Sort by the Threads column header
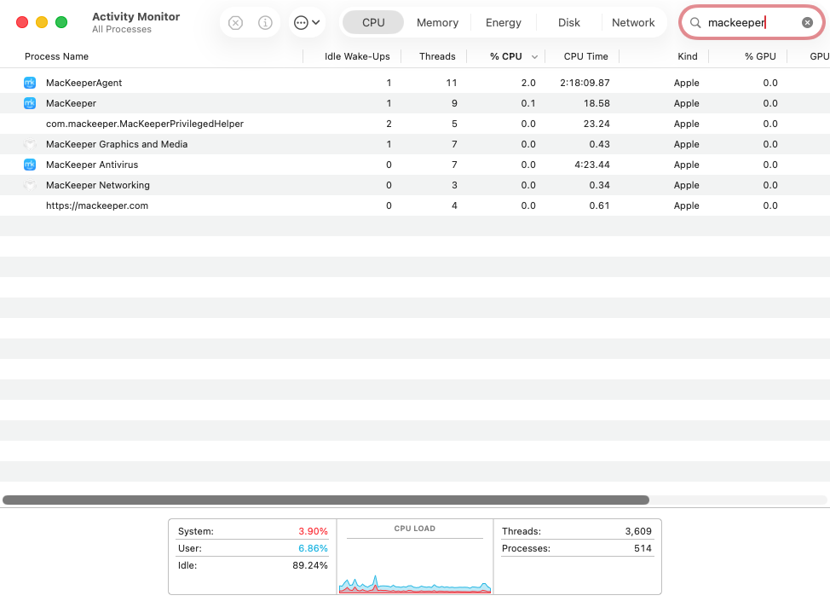The image size is (830, 607). (x=437, y=56)
